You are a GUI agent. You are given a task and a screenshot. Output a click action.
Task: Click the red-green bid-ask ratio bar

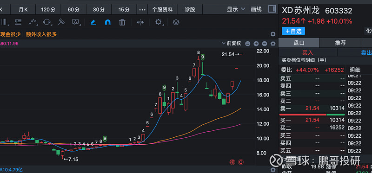(312, 115)
